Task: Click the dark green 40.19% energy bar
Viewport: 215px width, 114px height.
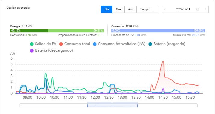Action: pos(29,31)
